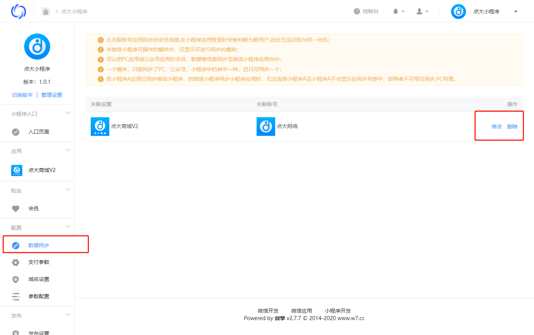Click the sidebar 点大商城V2 app icon
Screen dimensions: 534x335
click(x=17, y=170)
